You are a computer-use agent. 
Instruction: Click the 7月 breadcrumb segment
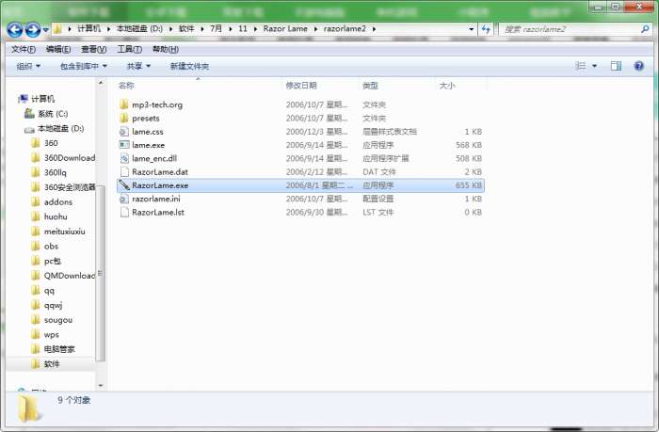(216, 28)
